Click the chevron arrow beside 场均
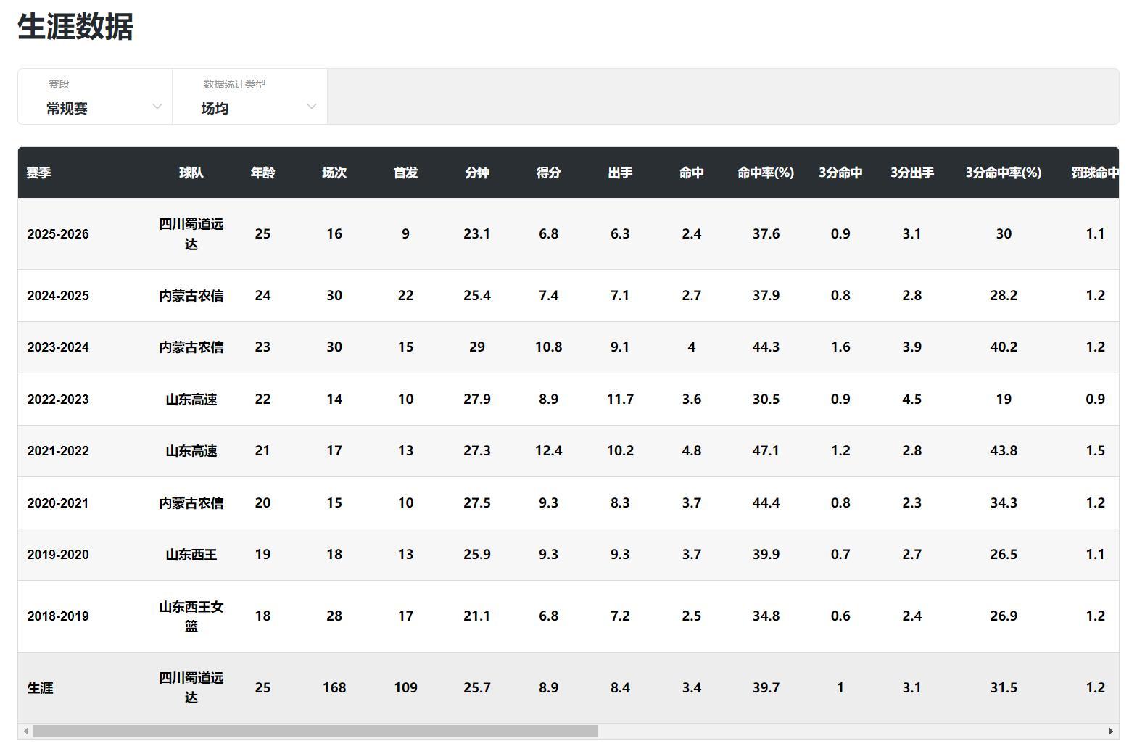The height and width of the screenshot is (749, 1137). point(312,107)
